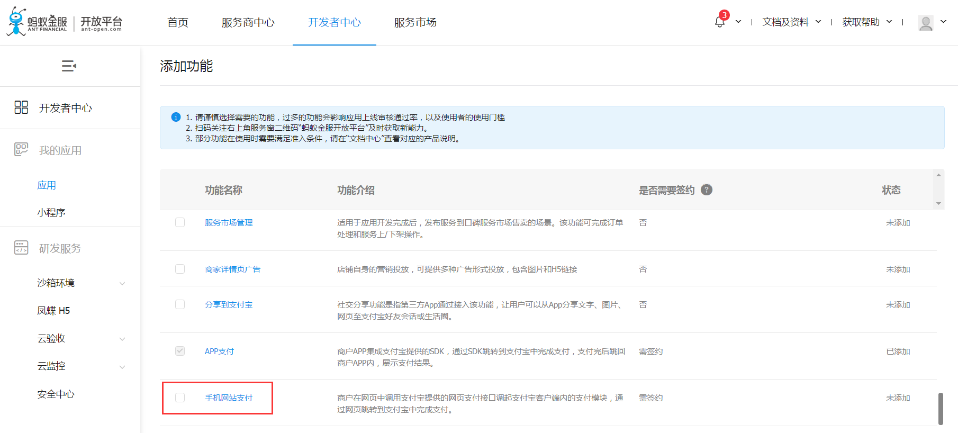Switch to the 服务市场 tab
This screenshot has width=958, height=433.
tap(415, 22)
